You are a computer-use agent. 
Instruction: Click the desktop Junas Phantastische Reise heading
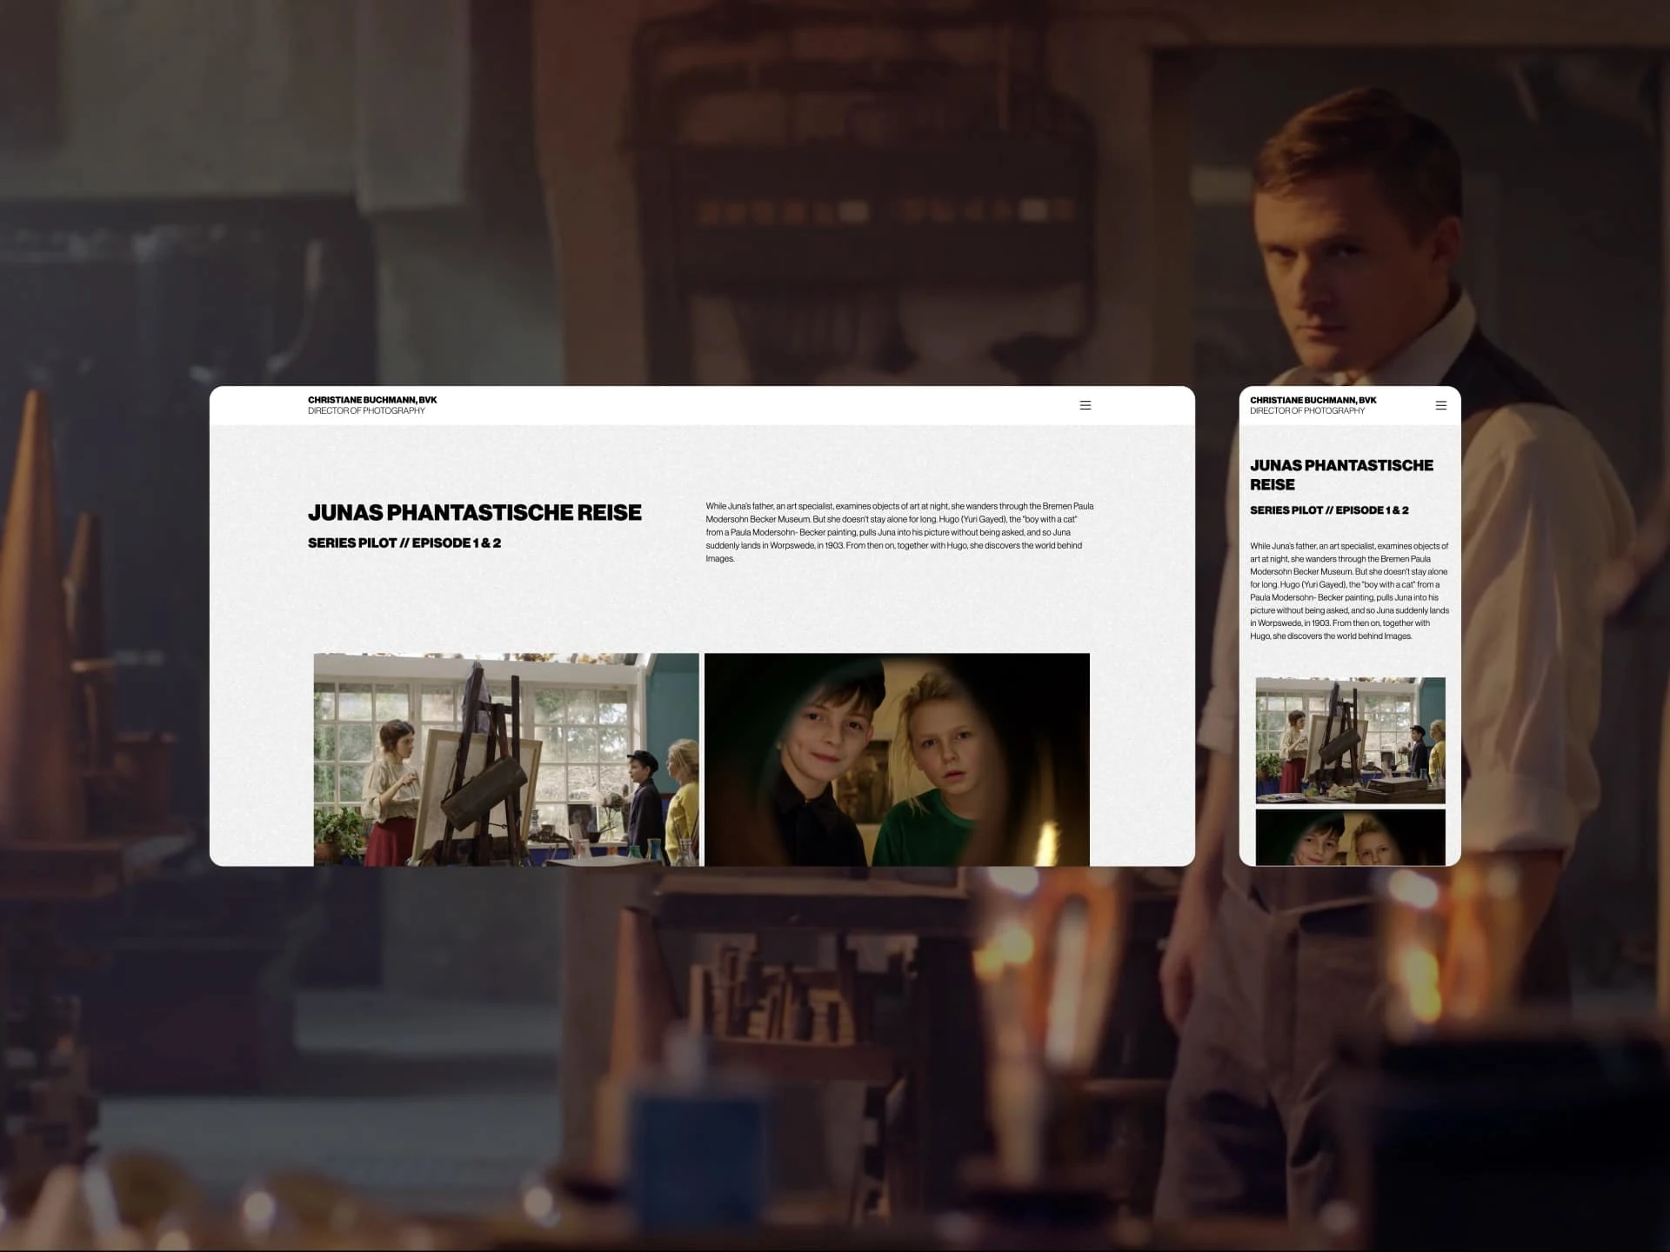tap(474, 513)
